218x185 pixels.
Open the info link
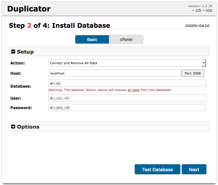click(x=198, y=10)
